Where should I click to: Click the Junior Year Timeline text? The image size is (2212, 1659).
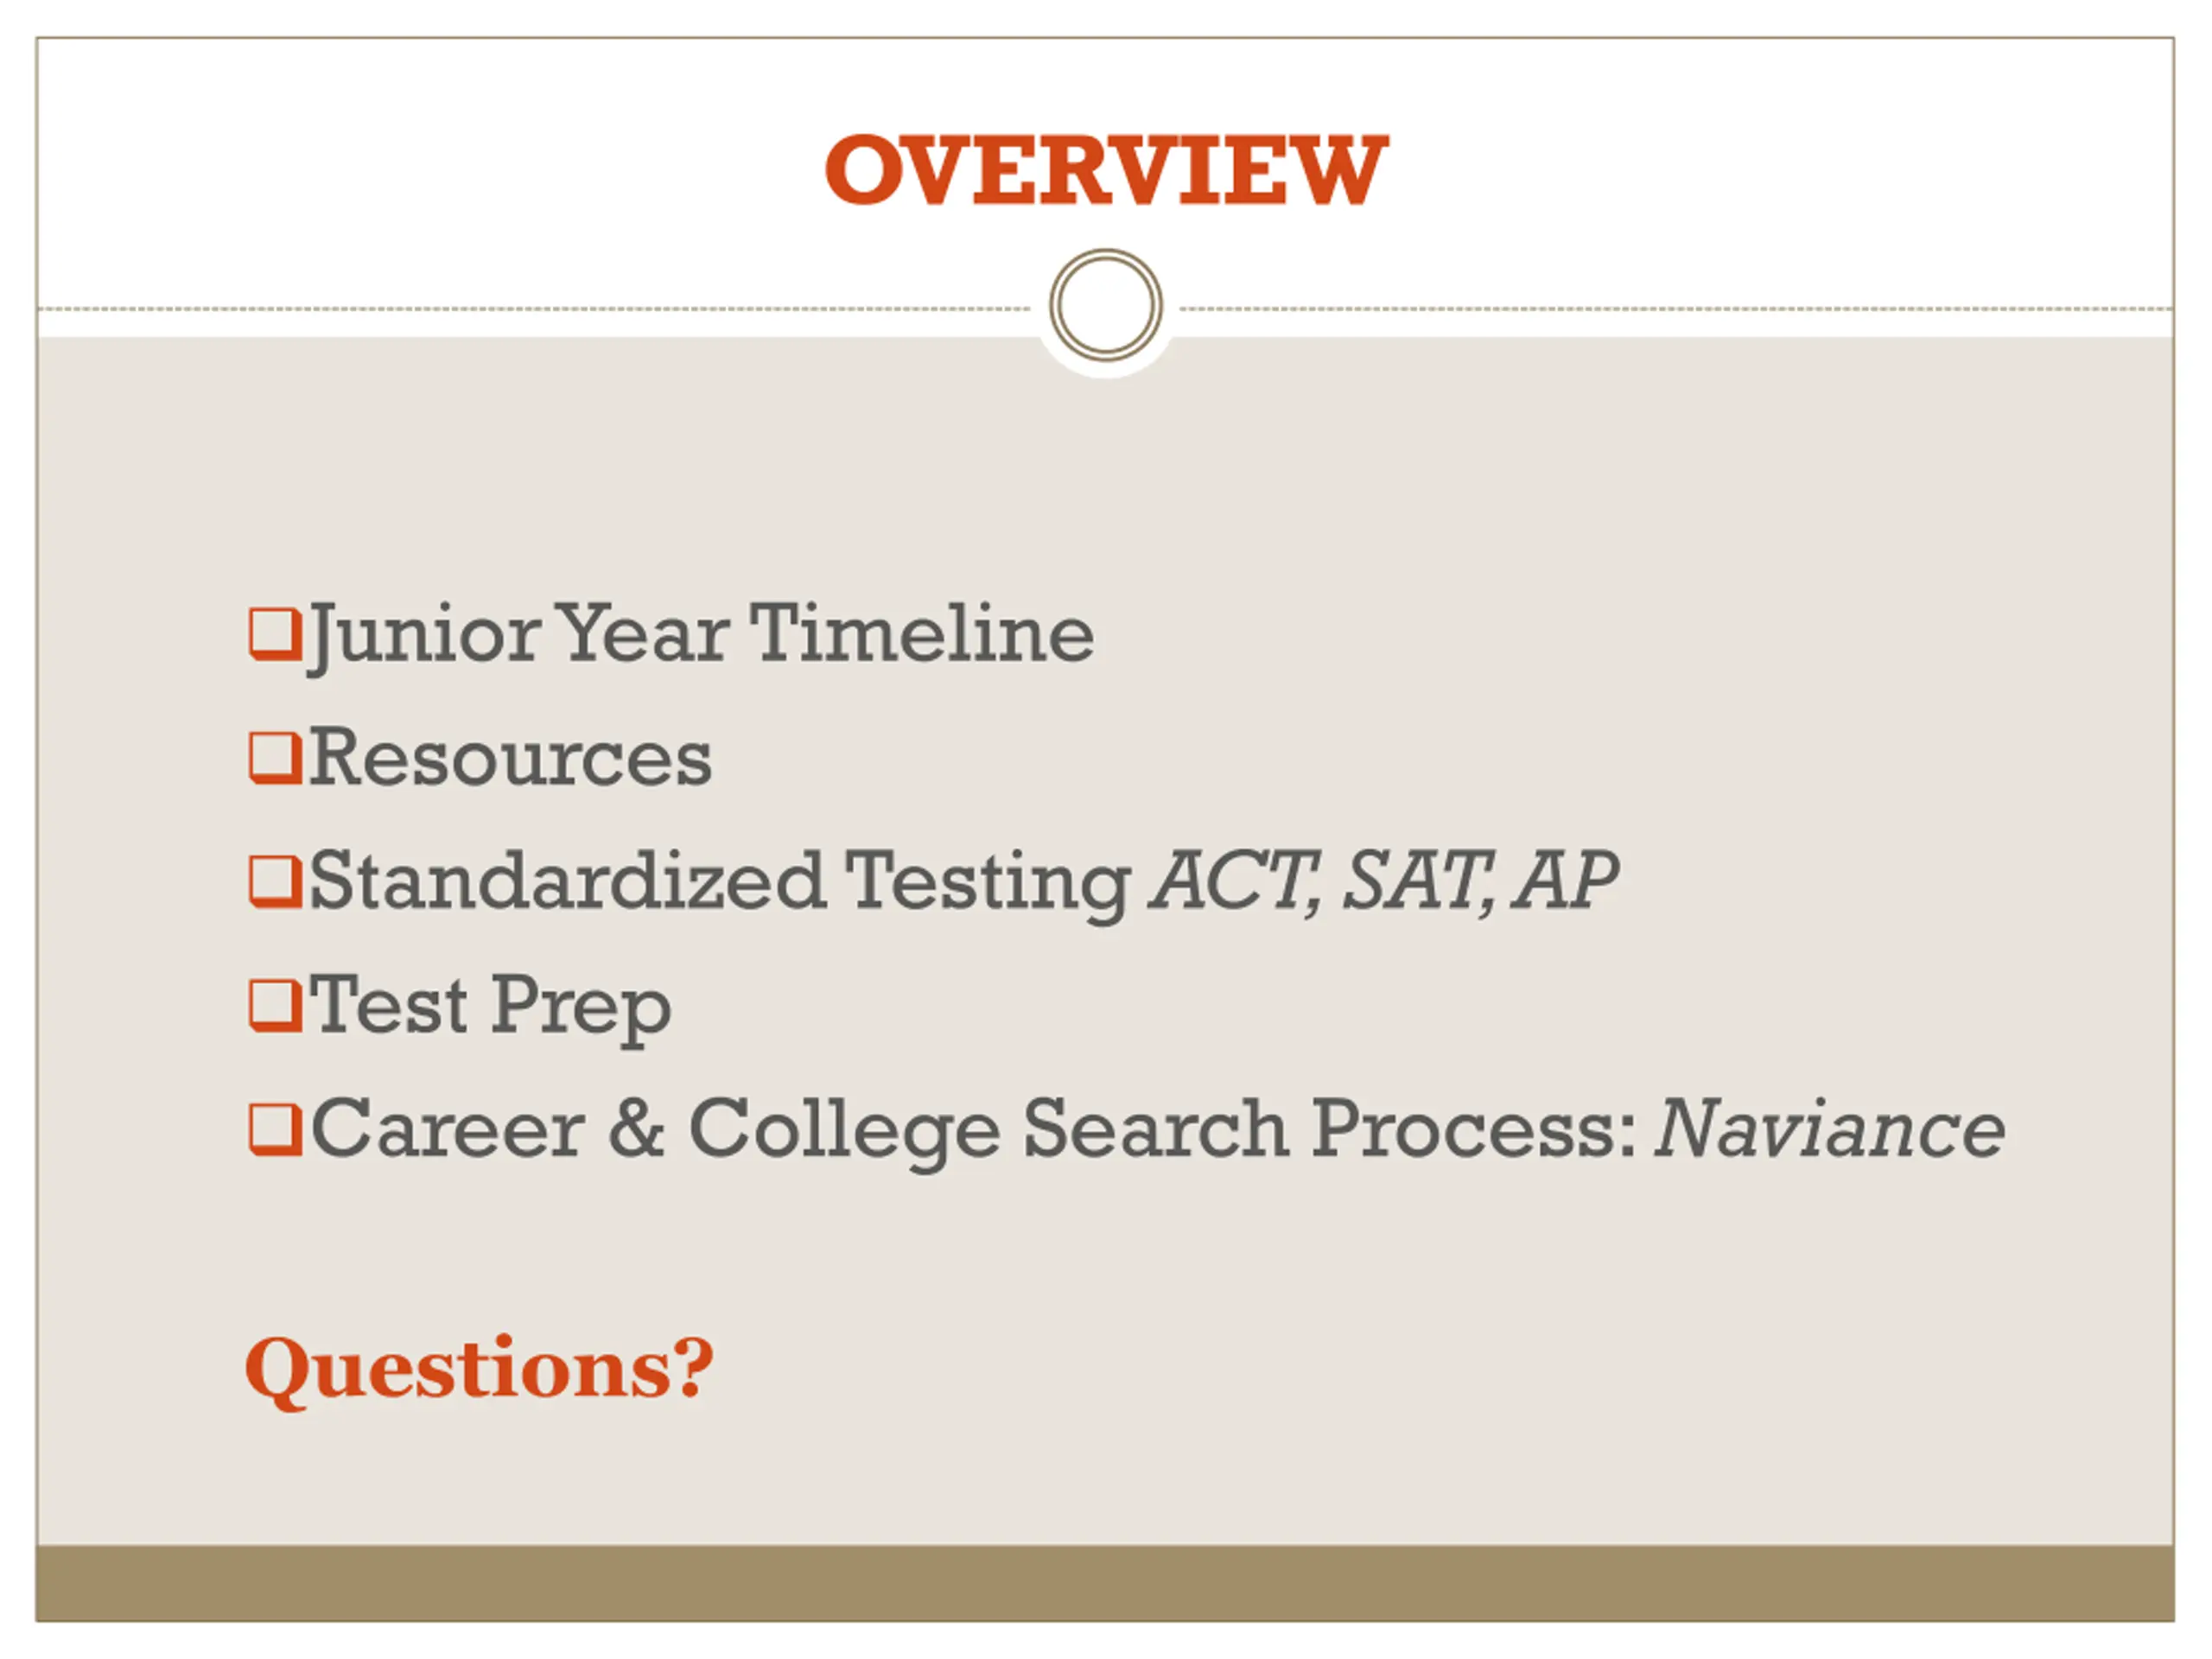click(x=701, y=636)
